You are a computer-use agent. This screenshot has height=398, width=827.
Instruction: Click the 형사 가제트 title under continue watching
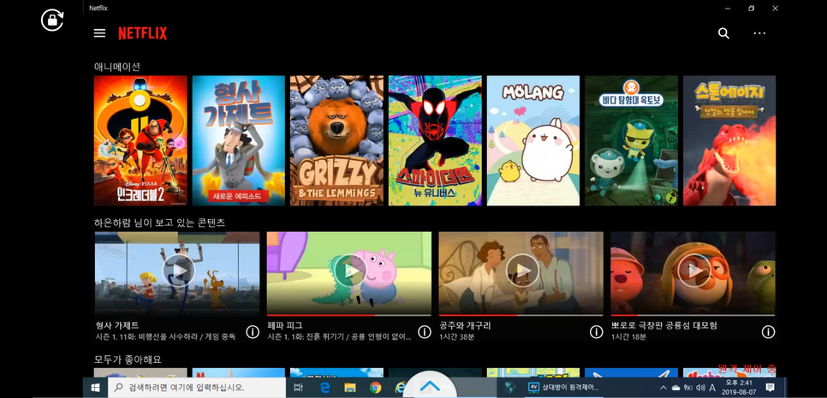click(x=117, y=325)
